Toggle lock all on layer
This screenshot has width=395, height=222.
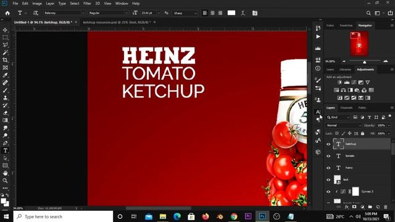pyautogui.click(x=362, y=133)
